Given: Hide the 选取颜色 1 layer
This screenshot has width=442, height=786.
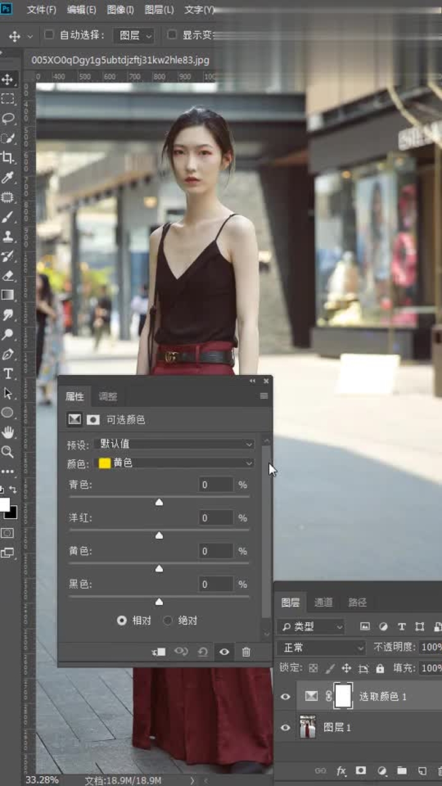Looking at the screenshot, I should click(285, 696).
